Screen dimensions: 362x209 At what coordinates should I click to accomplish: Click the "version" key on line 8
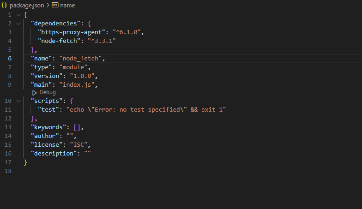pos(47,76)
